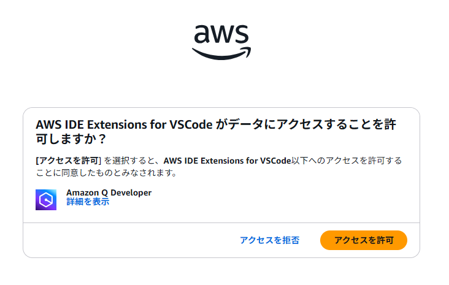Click the smile arrow under the aws lettering
Image resolution: width=449 pixels, height=285 pixels.
pyautogui.click(x=221, y=53)
